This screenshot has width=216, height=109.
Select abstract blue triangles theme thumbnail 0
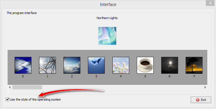[x=23, y=65]
